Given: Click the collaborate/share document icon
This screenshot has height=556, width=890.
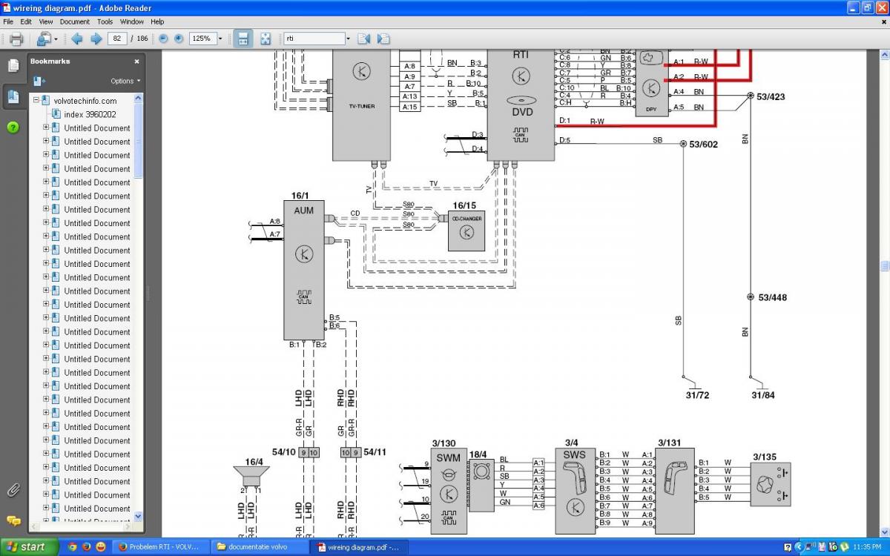Looking at the screenshot, I should [x=44, y=39].
